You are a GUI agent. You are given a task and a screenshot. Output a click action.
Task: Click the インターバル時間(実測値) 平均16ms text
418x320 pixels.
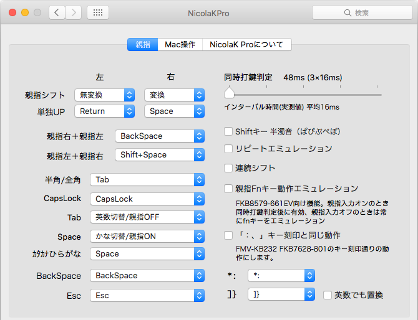click(282, 107)
